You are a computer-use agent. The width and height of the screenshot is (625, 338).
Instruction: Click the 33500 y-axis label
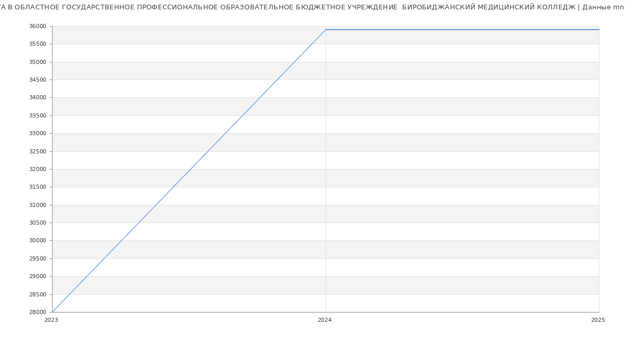point(38,115)
